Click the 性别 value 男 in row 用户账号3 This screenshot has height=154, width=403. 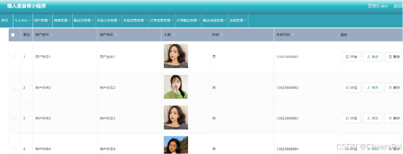coord(214,118)
